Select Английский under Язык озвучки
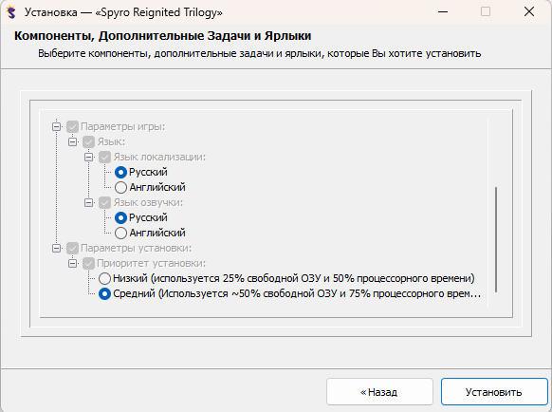This screenshot has width=552, height=412. point(120,233)
